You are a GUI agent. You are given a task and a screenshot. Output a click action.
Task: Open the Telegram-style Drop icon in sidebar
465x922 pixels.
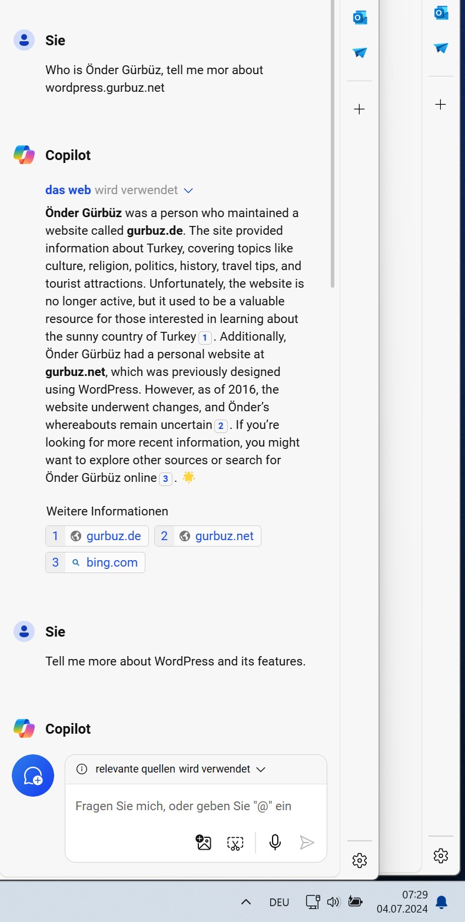click(x=360, y=53)
